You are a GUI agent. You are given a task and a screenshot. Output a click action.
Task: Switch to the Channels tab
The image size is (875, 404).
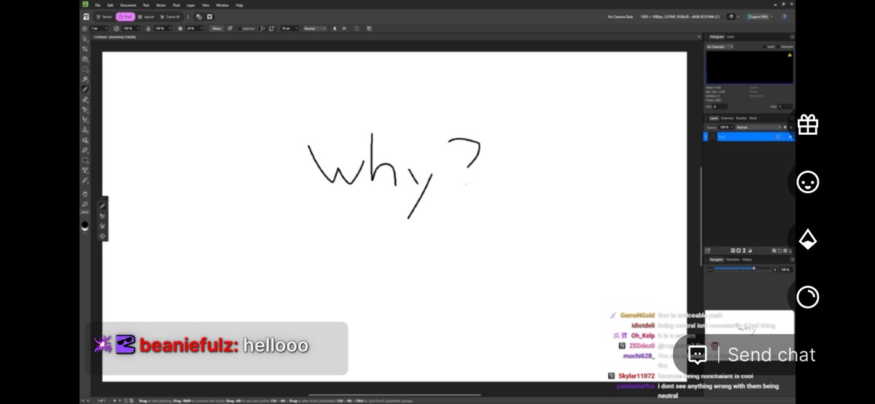coord(727,118)
